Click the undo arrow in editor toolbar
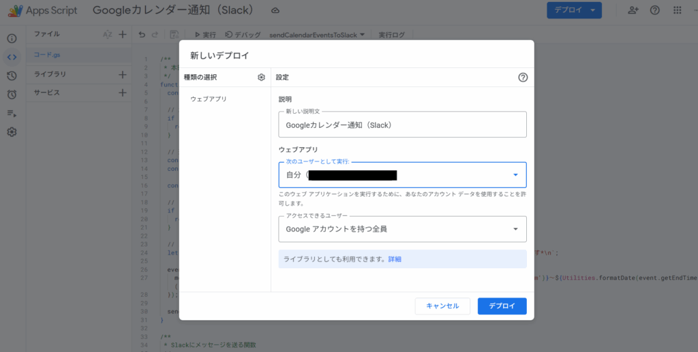 point(142,35)
